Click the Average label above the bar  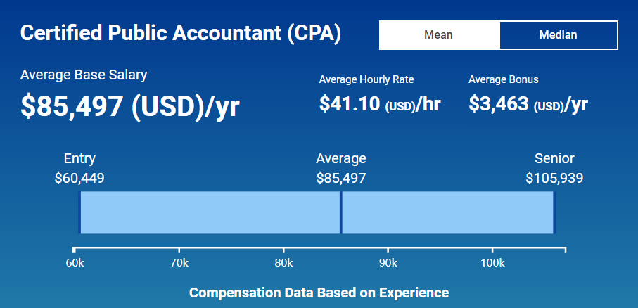341,158
